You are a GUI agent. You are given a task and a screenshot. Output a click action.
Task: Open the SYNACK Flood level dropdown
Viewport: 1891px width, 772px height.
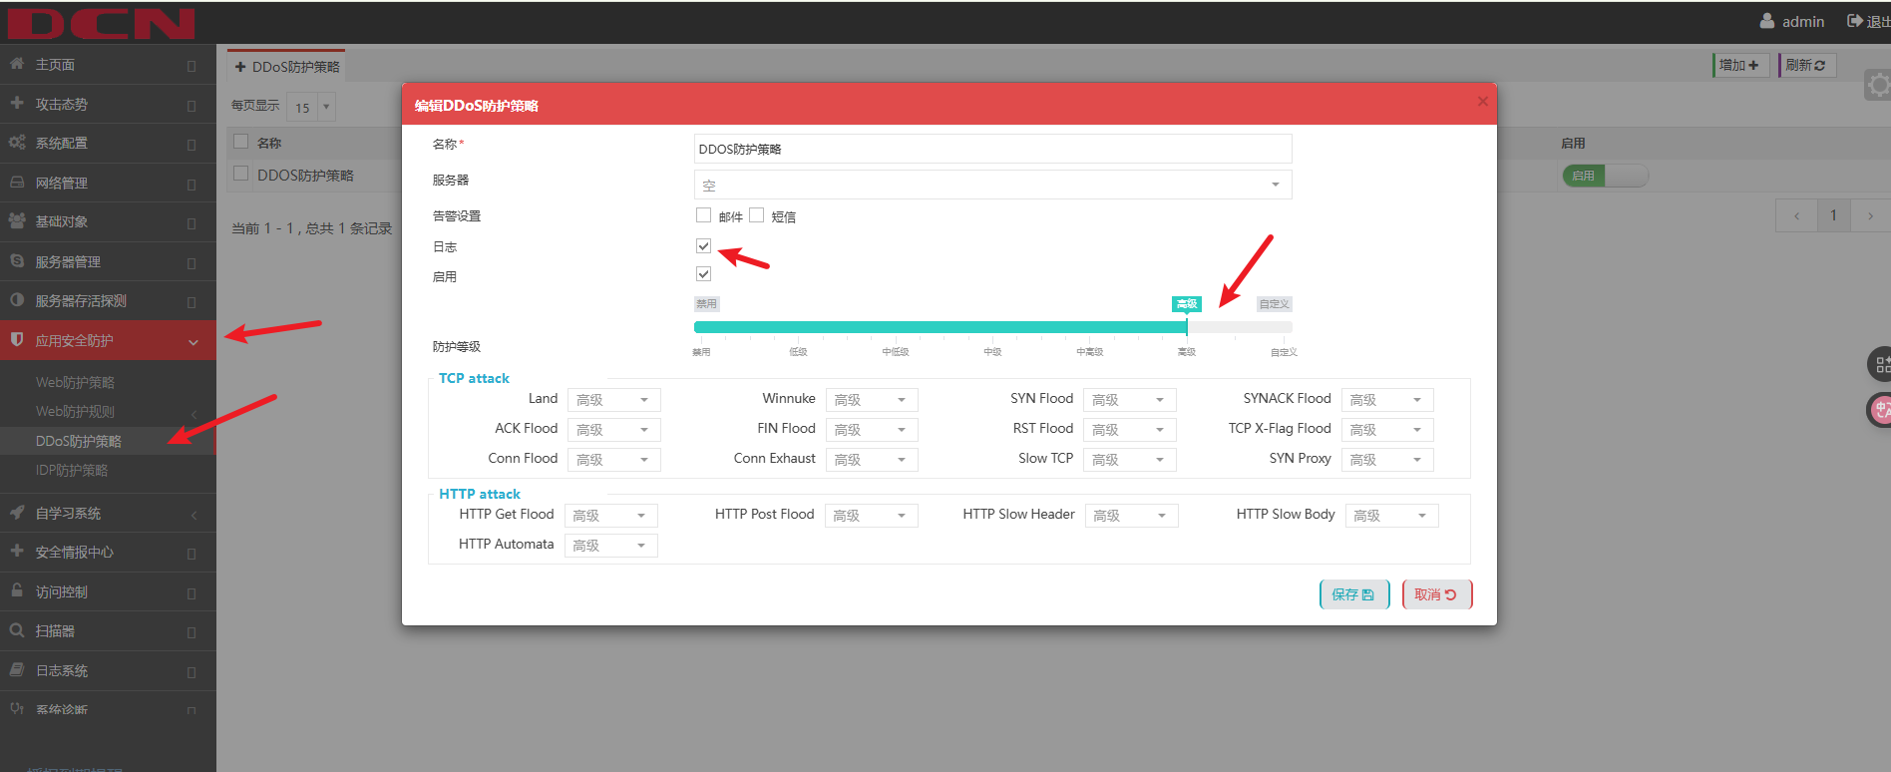(x=1387, y=400)
